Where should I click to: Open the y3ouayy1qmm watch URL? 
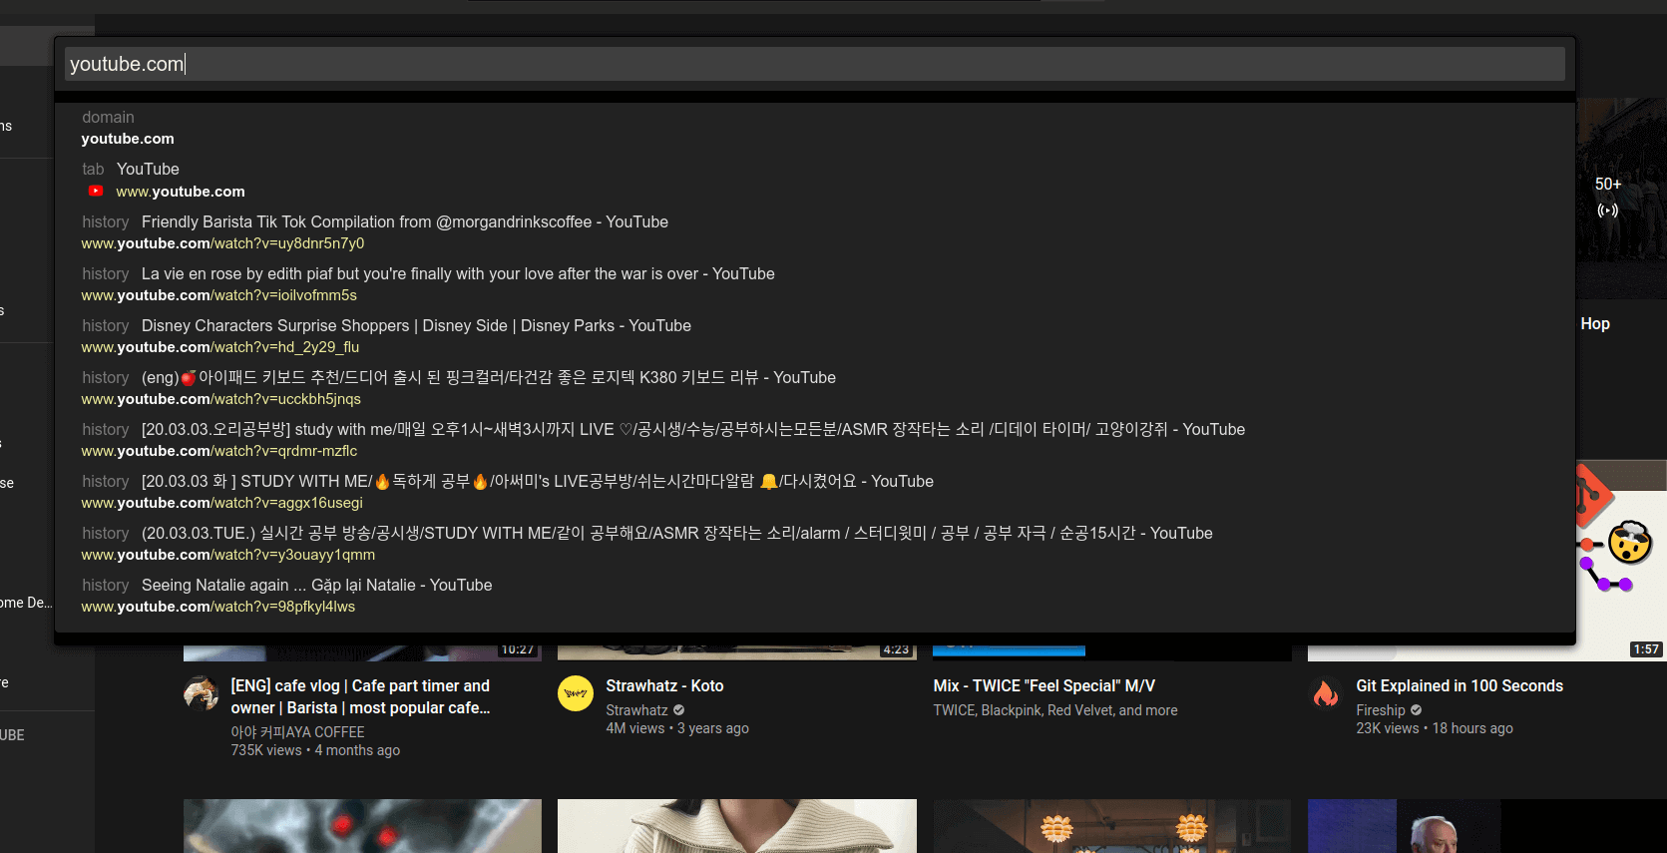point(228,555)
